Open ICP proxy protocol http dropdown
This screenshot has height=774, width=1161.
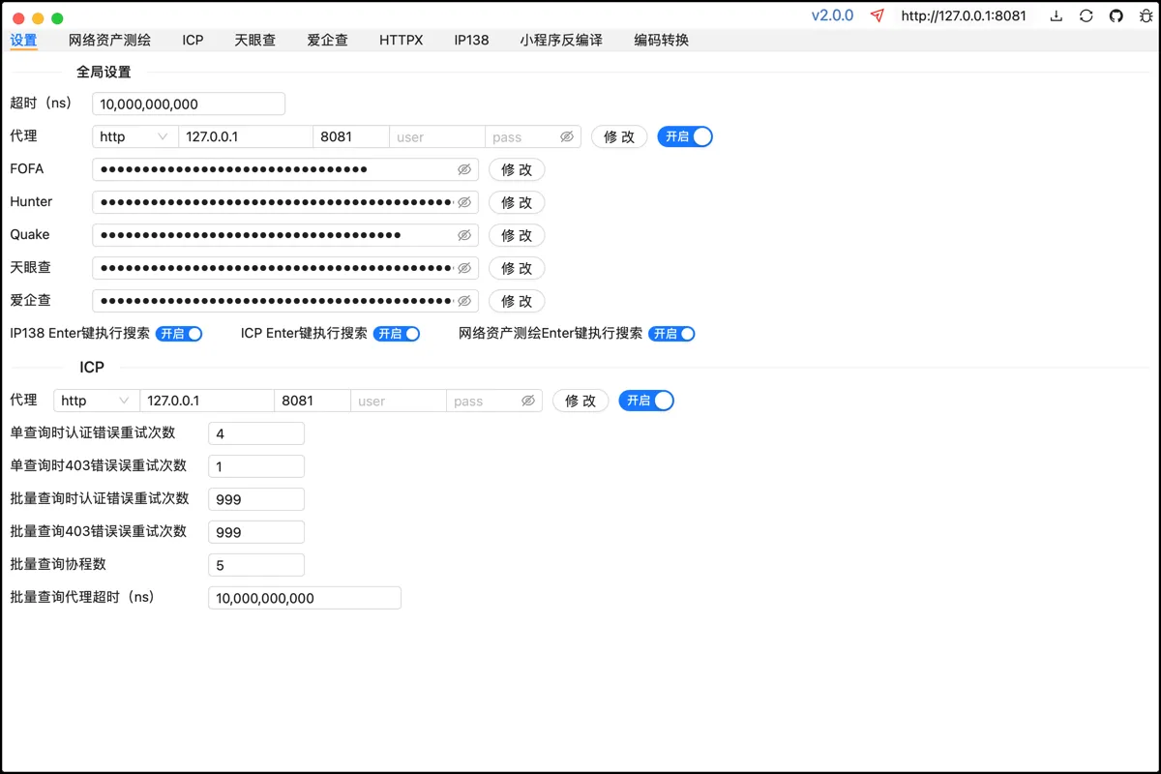[x=97, y=401]
